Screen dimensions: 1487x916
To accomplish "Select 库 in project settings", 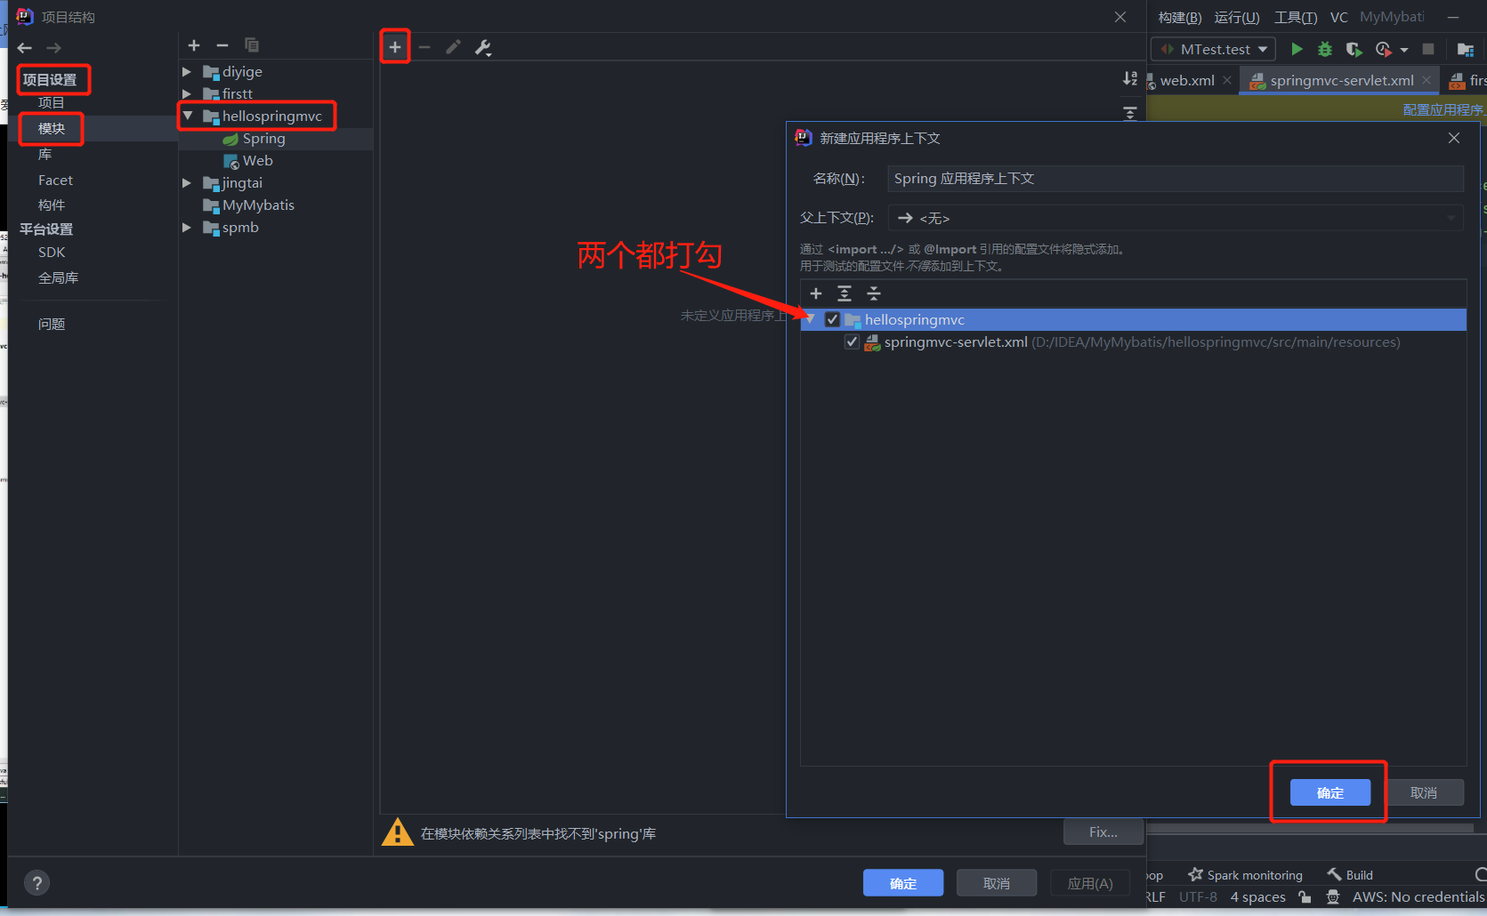I will [x=45, y=155].
